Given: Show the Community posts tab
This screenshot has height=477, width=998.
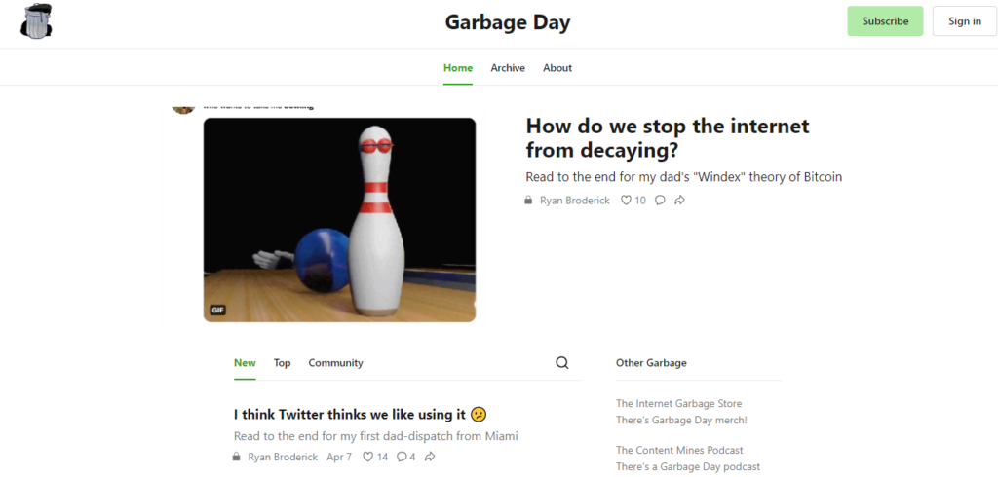Looking at the screenshot, I should click(335, 363).
